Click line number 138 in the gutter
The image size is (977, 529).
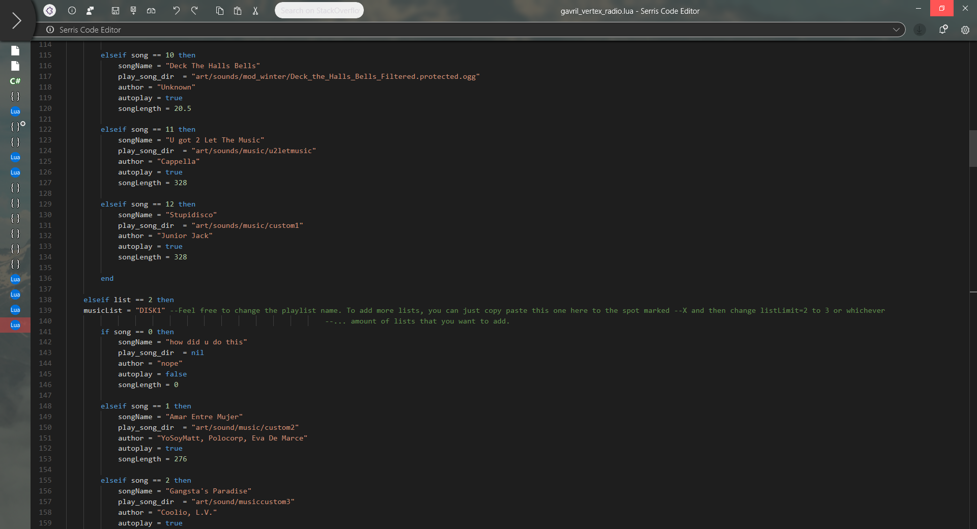45,300
